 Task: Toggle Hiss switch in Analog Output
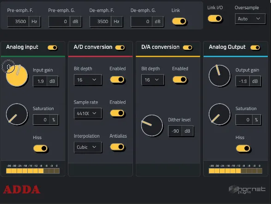tap(243, 148)
